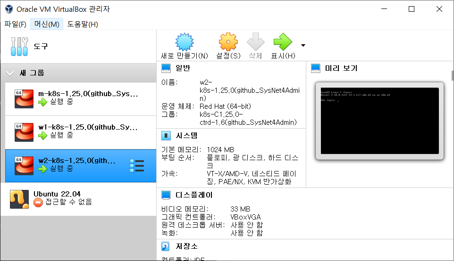The image size is (454, 261).
Task: Open the 디스플레이 section heading
Action: coord(194,195)
